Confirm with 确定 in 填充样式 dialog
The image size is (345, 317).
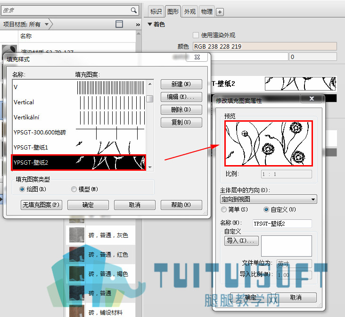(88, 205)
